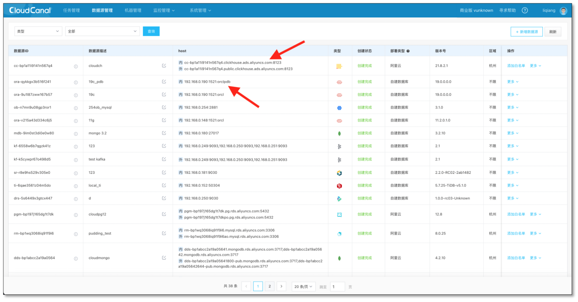Image resolution: width=578 pixels, height=302 pixels.
Task: Open the help icon in the top bar
Action: point(525,10)
